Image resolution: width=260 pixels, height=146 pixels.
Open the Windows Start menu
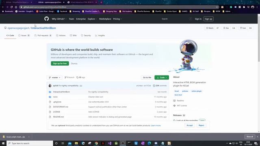coord(3,143)
